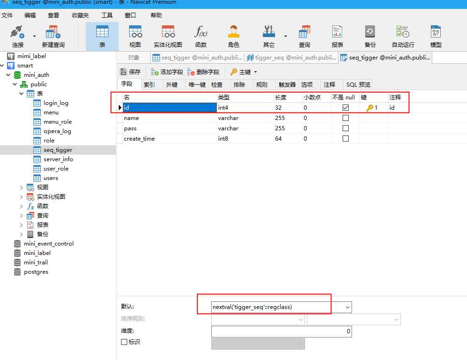Open the 主键 dropdown arrow
The width and height of the screenshot is (467, 360).
pyautogui.click(x=255, y=72)
